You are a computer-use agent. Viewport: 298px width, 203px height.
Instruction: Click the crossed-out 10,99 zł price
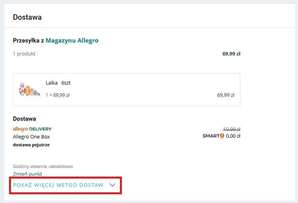pyautogui.click(x=231, y=129)
